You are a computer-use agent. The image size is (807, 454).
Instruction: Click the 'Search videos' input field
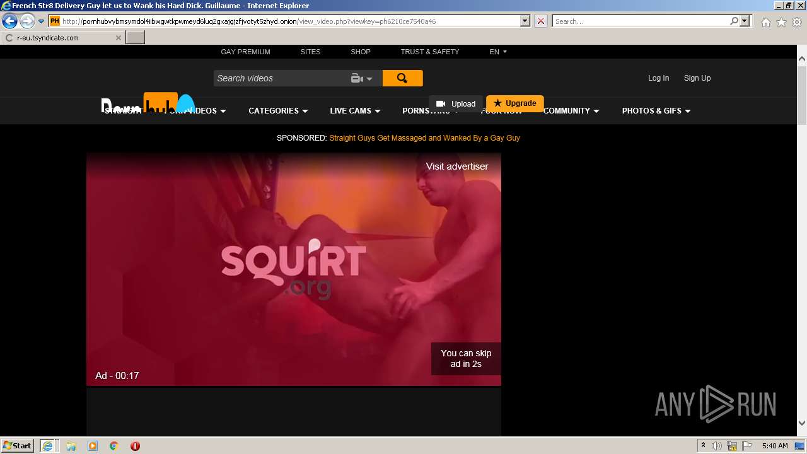tap(281, 78)
